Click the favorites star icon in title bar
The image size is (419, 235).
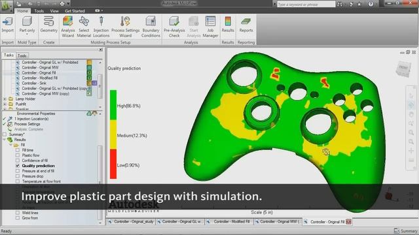click(x=359, y=4)
